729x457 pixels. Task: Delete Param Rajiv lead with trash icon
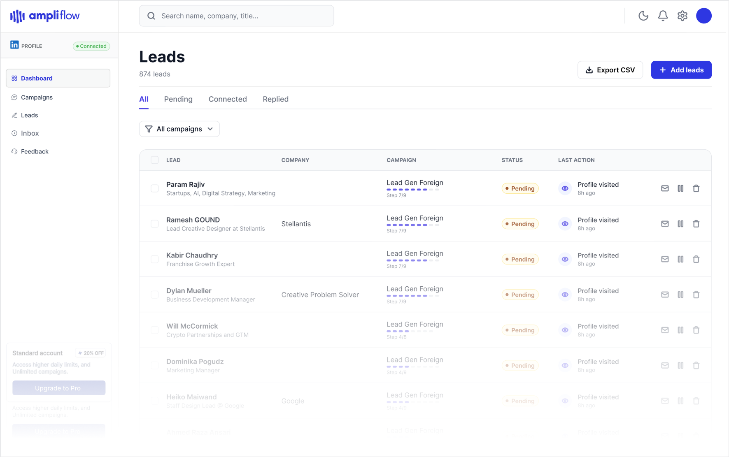point(696,188)
